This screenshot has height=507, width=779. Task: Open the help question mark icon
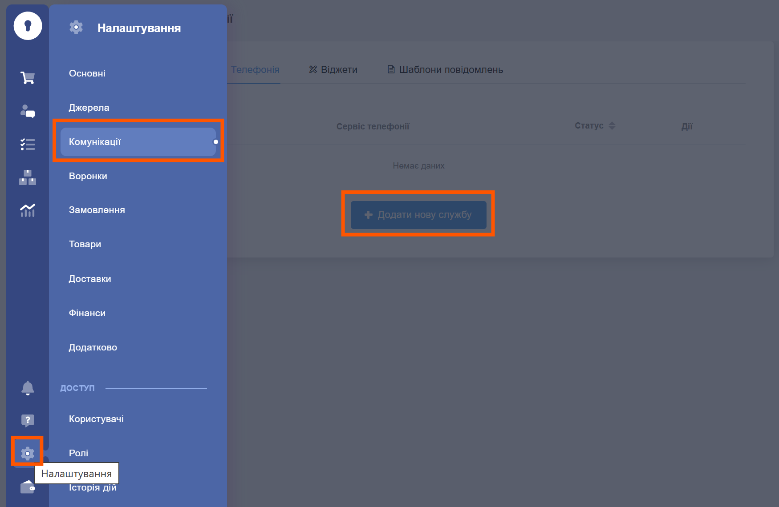[x=28, y=420]
